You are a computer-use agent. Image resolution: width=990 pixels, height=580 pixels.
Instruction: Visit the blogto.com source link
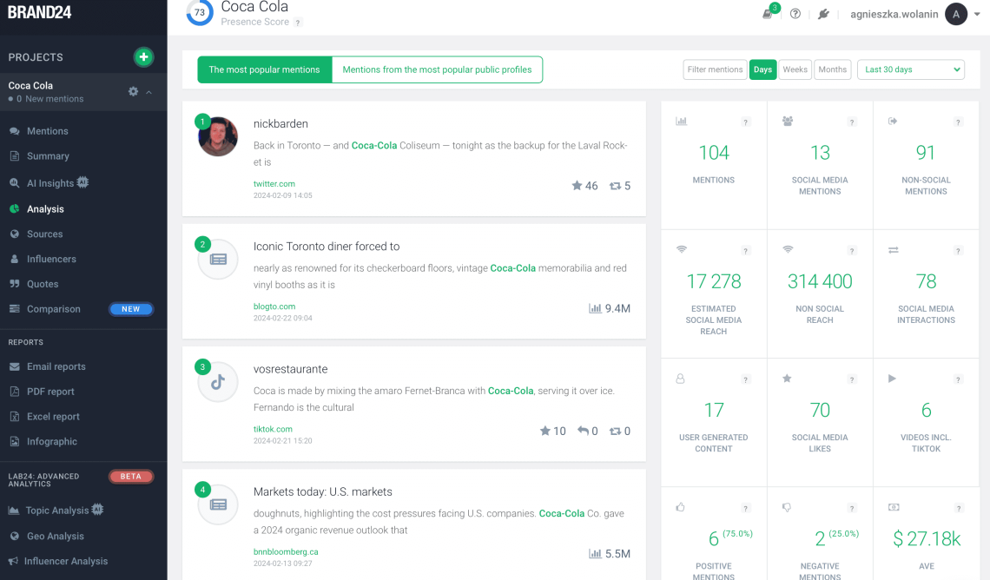point(274,306)
